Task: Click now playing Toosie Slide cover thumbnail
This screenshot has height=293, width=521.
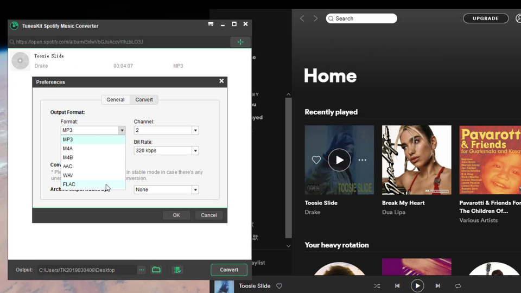Action: click(x=224, y=286)
